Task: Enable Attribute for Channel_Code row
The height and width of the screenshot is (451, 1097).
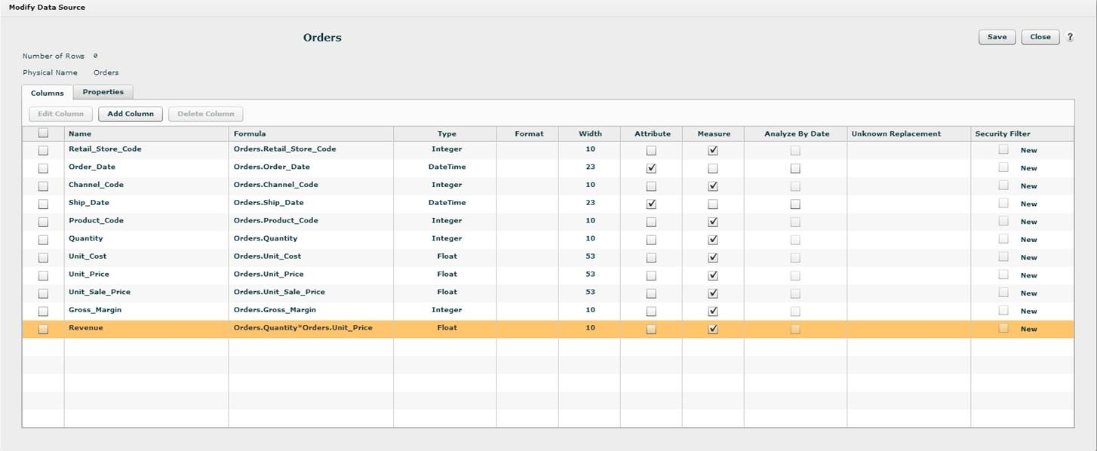Action: (651, 186)
